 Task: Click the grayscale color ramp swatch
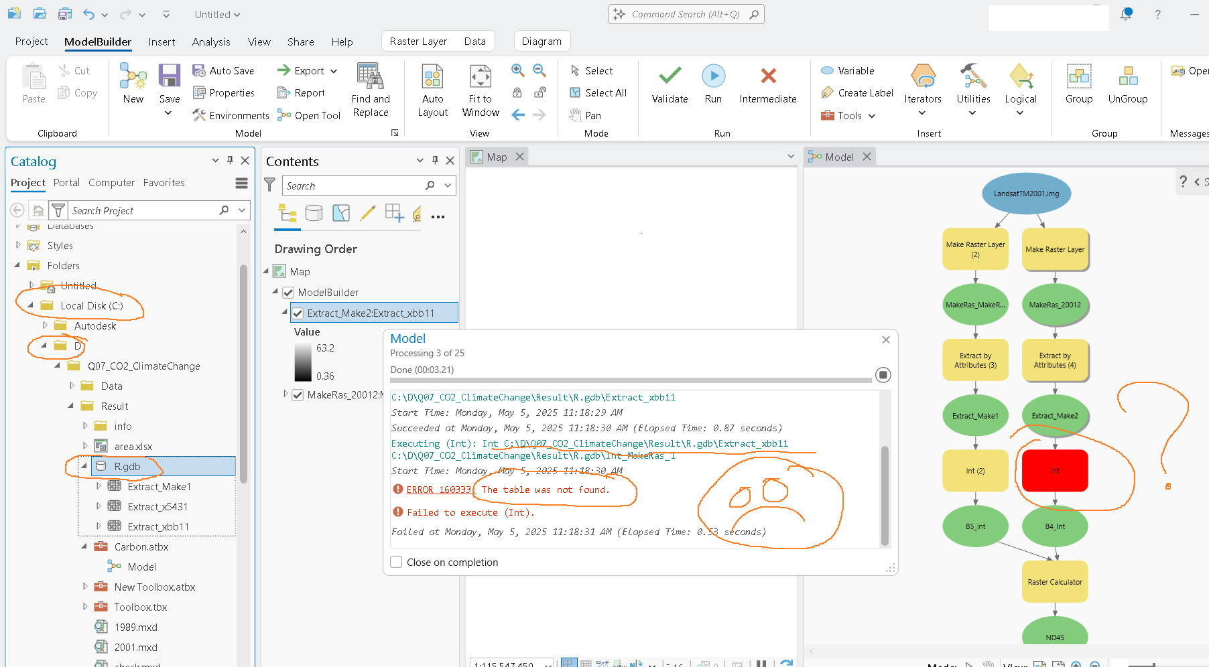click(303, 362)
